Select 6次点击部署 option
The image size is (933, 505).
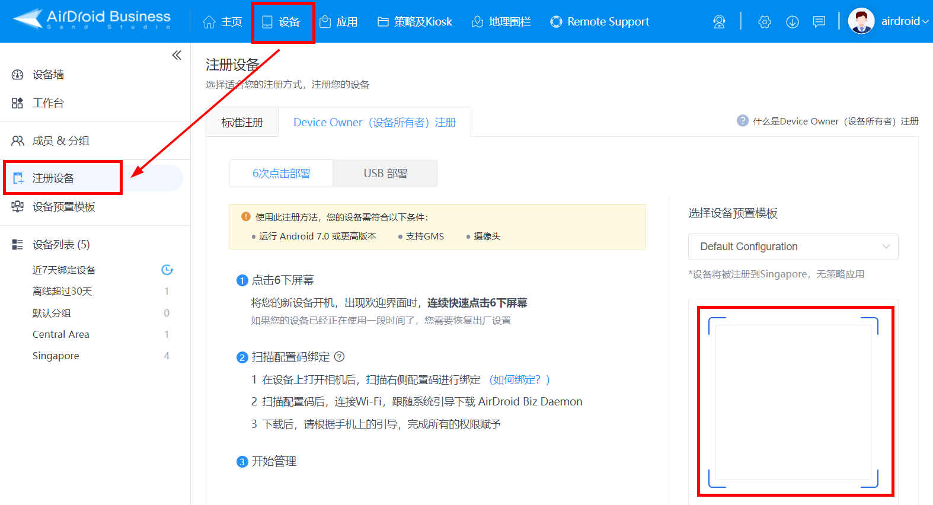pyautogui.click(x=282, y=174)
